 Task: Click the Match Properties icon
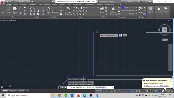tap(113, 11)
